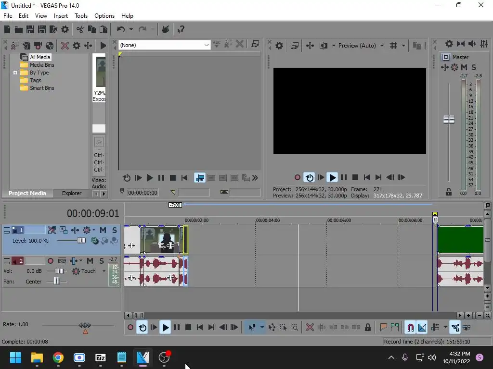493x369 pixels.
Task: Delete selected events with timeline red X
Action: [x=310, y=328]
